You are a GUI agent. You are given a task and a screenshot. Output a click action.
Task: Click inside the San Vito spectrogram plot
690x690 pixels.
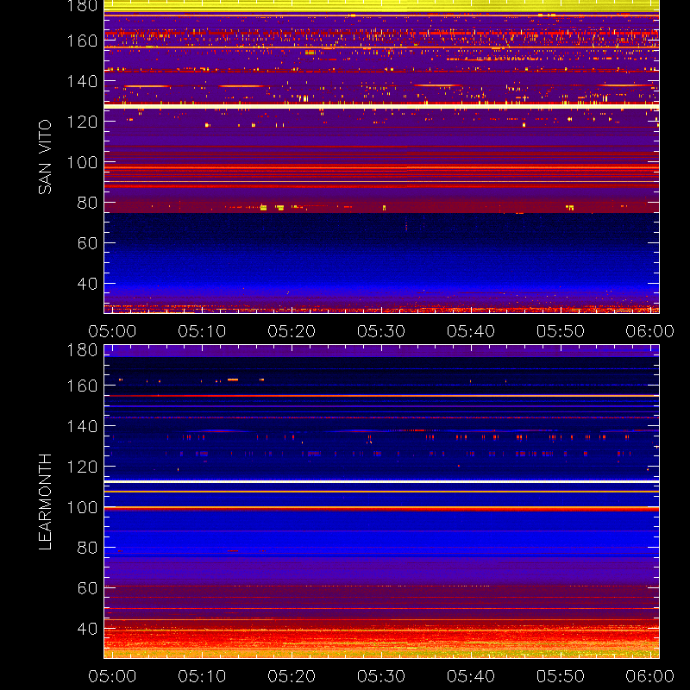pos(381,157)
